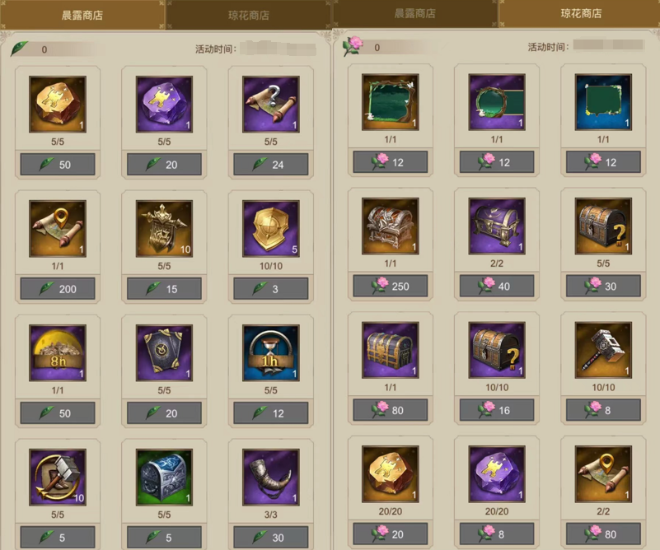
Task: Click the 1h hourglass speedup icon
Action: (x=270, y=352)
